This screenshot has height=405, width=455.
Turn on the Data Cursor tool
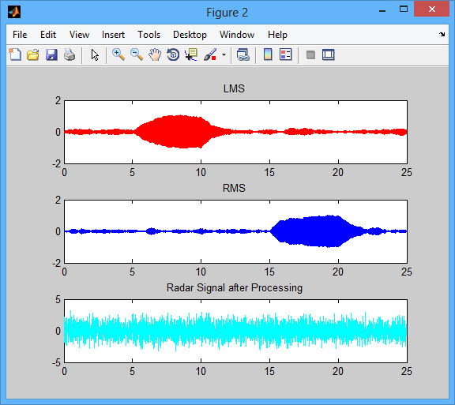point(191,54)
